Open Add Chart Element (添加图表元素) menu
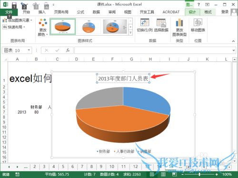238x178 pixels. pyautogui.click(x=18, y=20)
